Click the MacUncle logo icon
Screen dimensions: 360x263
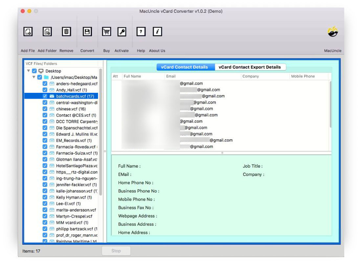[332, 31]
